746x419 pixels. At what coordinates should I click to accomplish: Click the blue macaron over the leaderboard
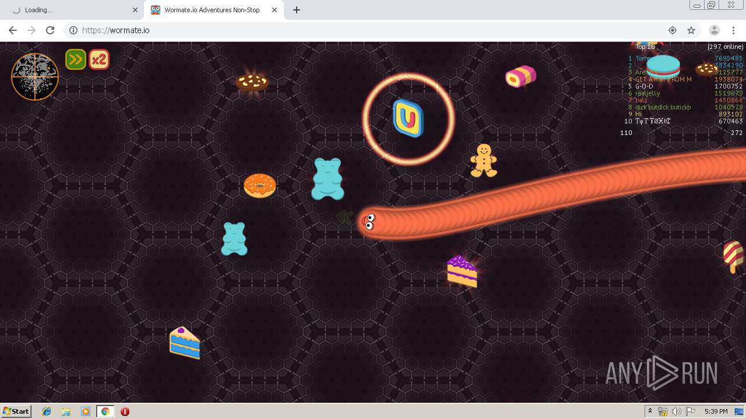(x=663, y=66)
